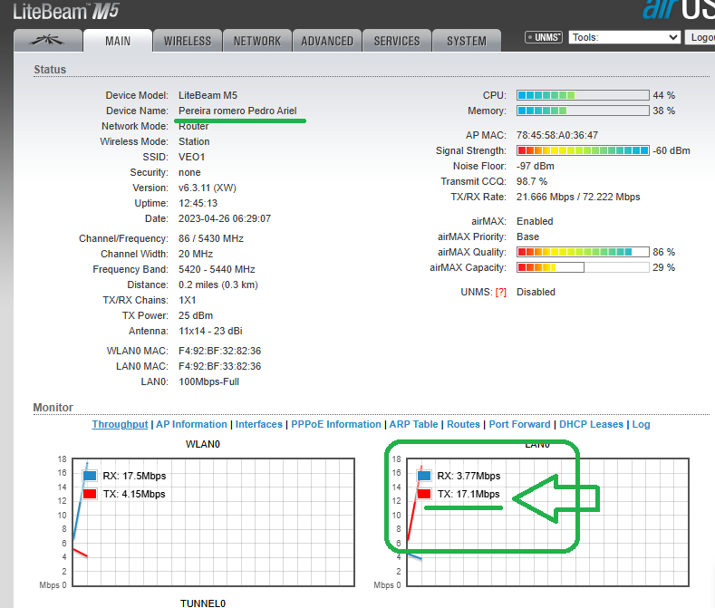This screenshot has height=608, width=715.
Task: Open the WIRELESS tab
Action: (x=188, y=41)
